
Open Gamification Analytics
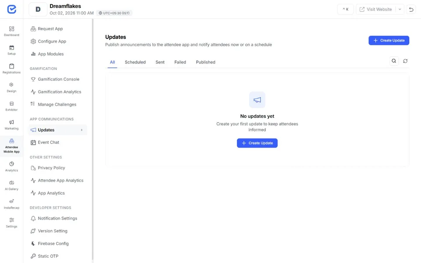pyautogui.click(x=58, y=92)
